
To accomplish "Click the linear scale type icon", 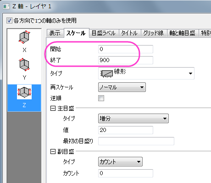I will click(x=106, y=74).
